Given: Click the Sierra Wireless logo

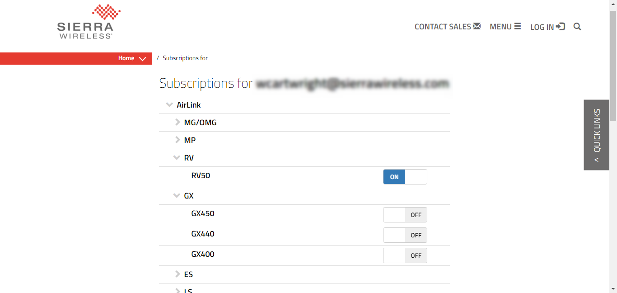Looking at the screenshot, I should 85,22.
